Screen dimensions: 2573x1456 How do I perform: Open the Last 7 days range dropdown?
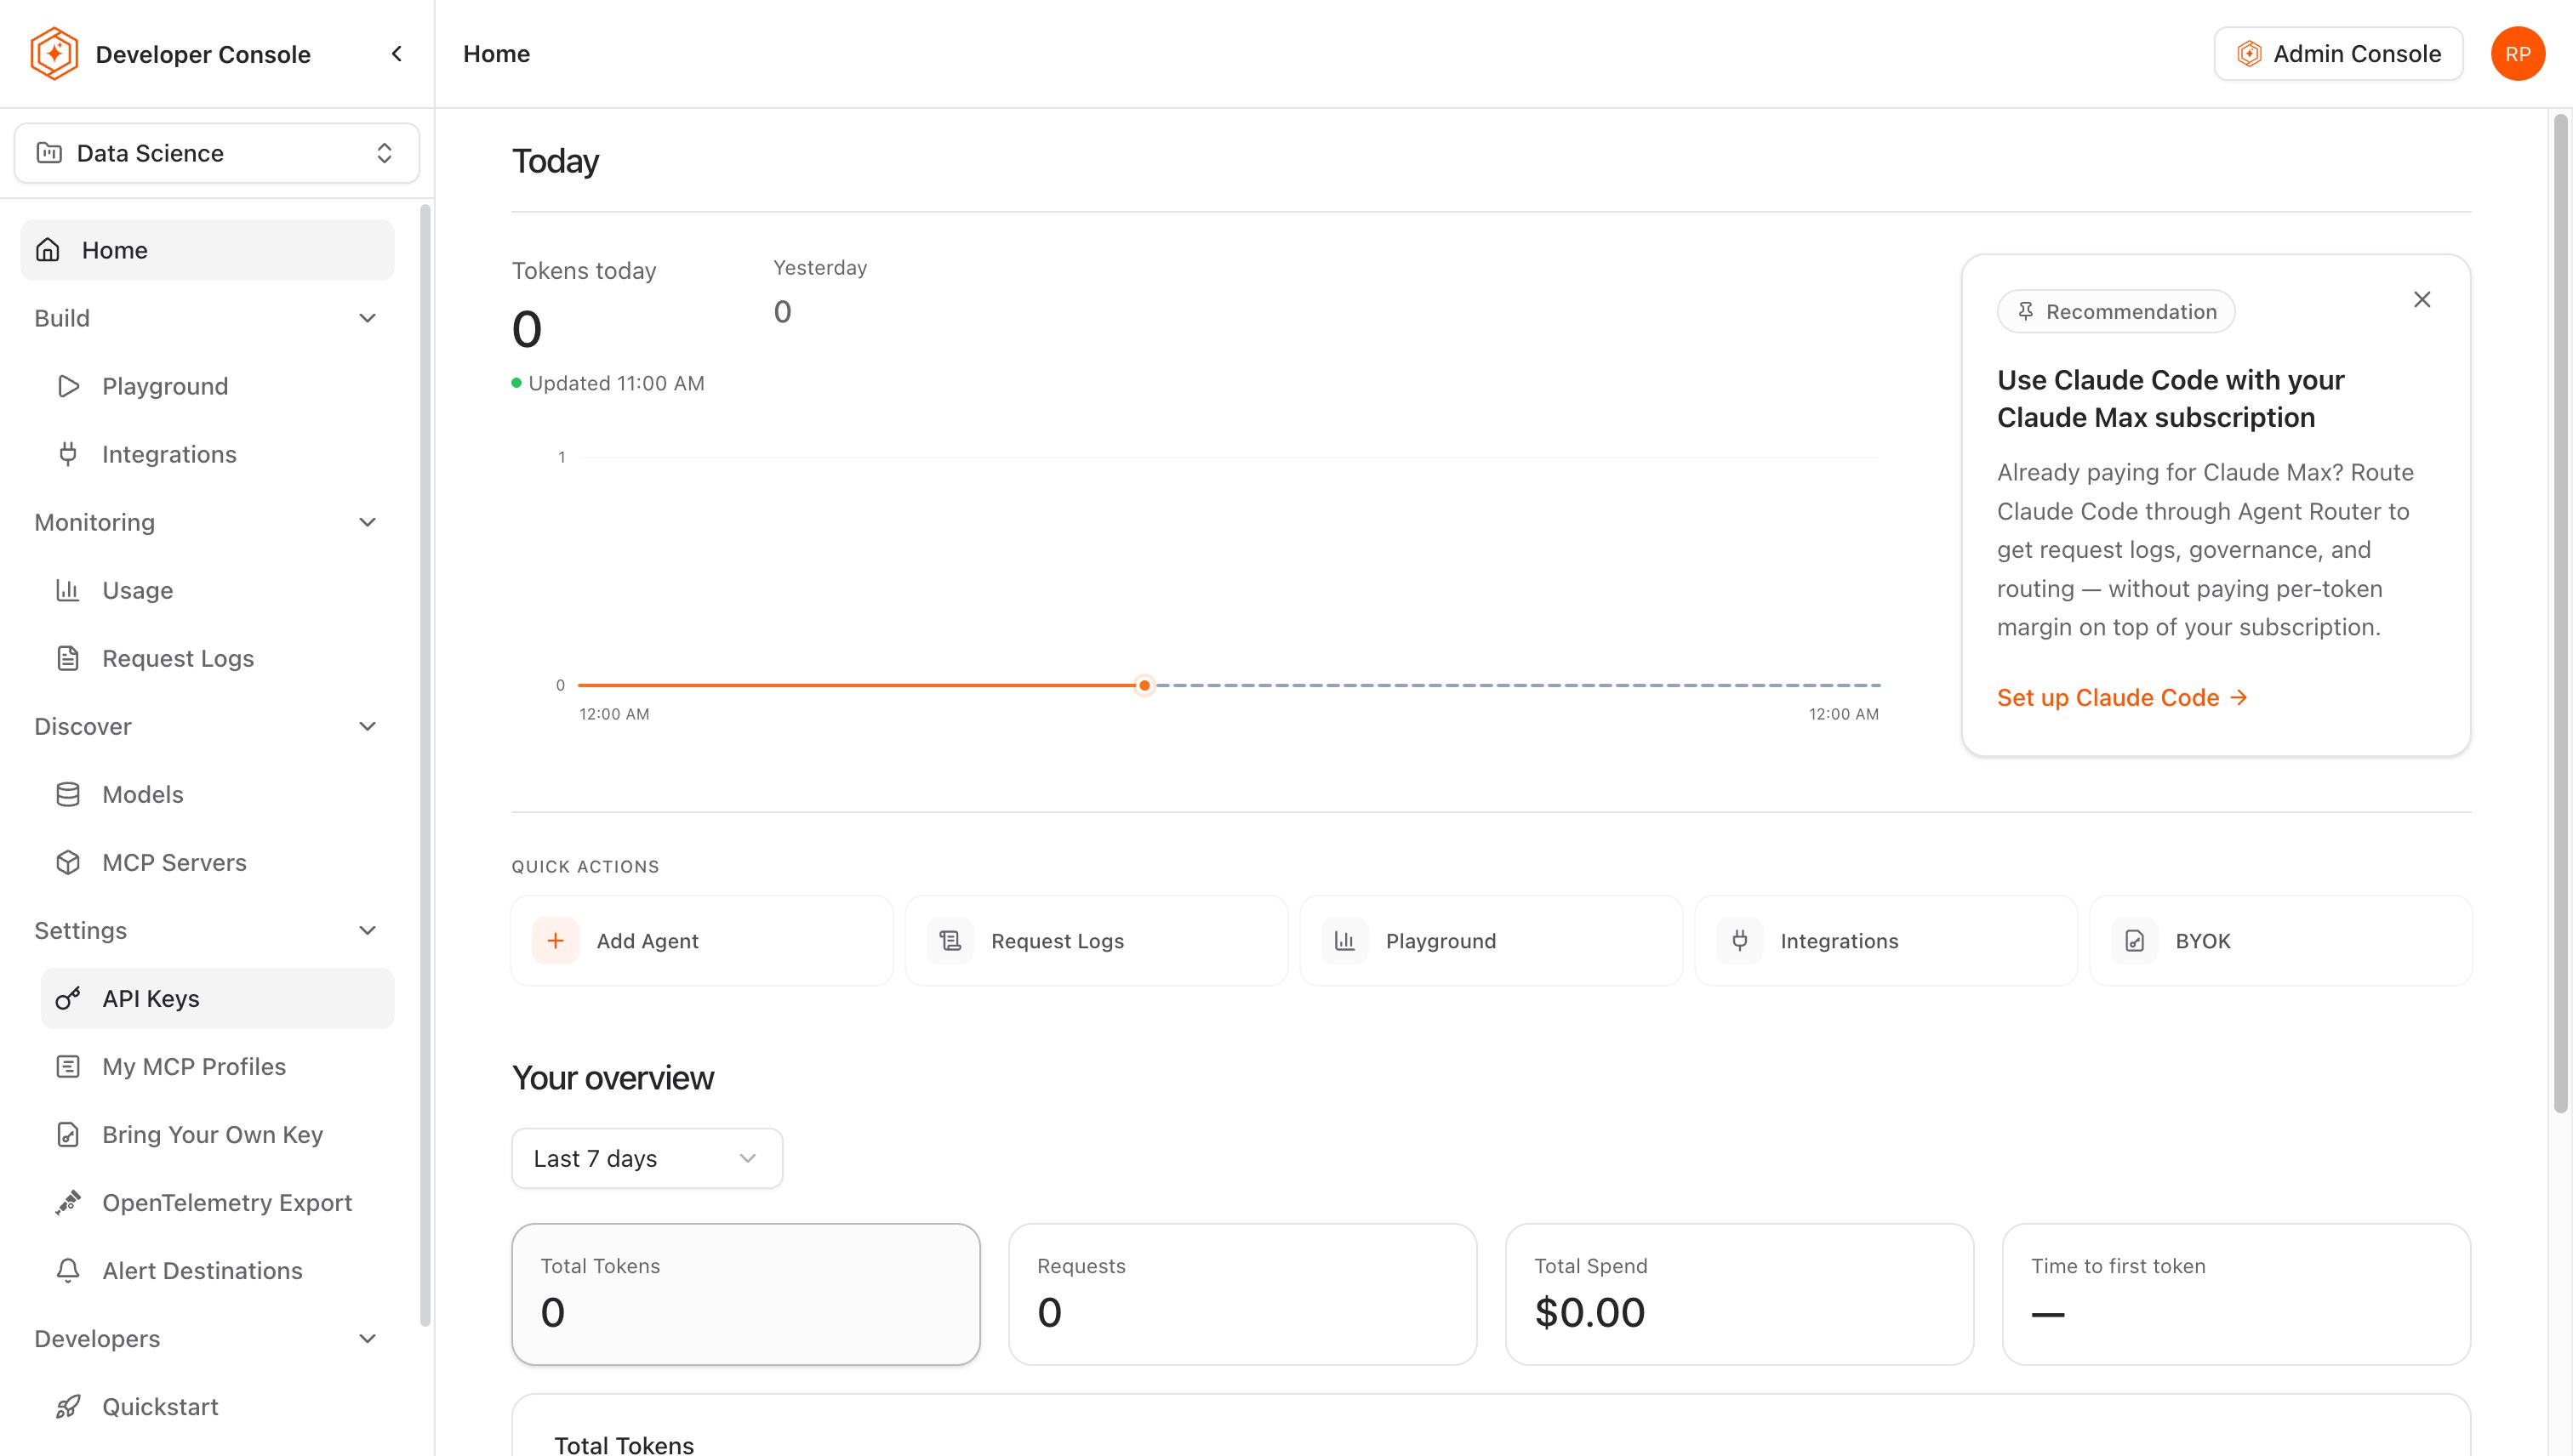coord(648,1158)
